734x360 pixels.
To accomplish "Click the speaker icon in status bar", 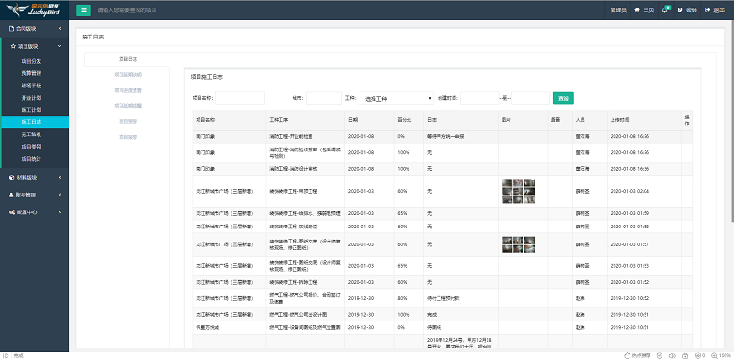I will 672,356.
